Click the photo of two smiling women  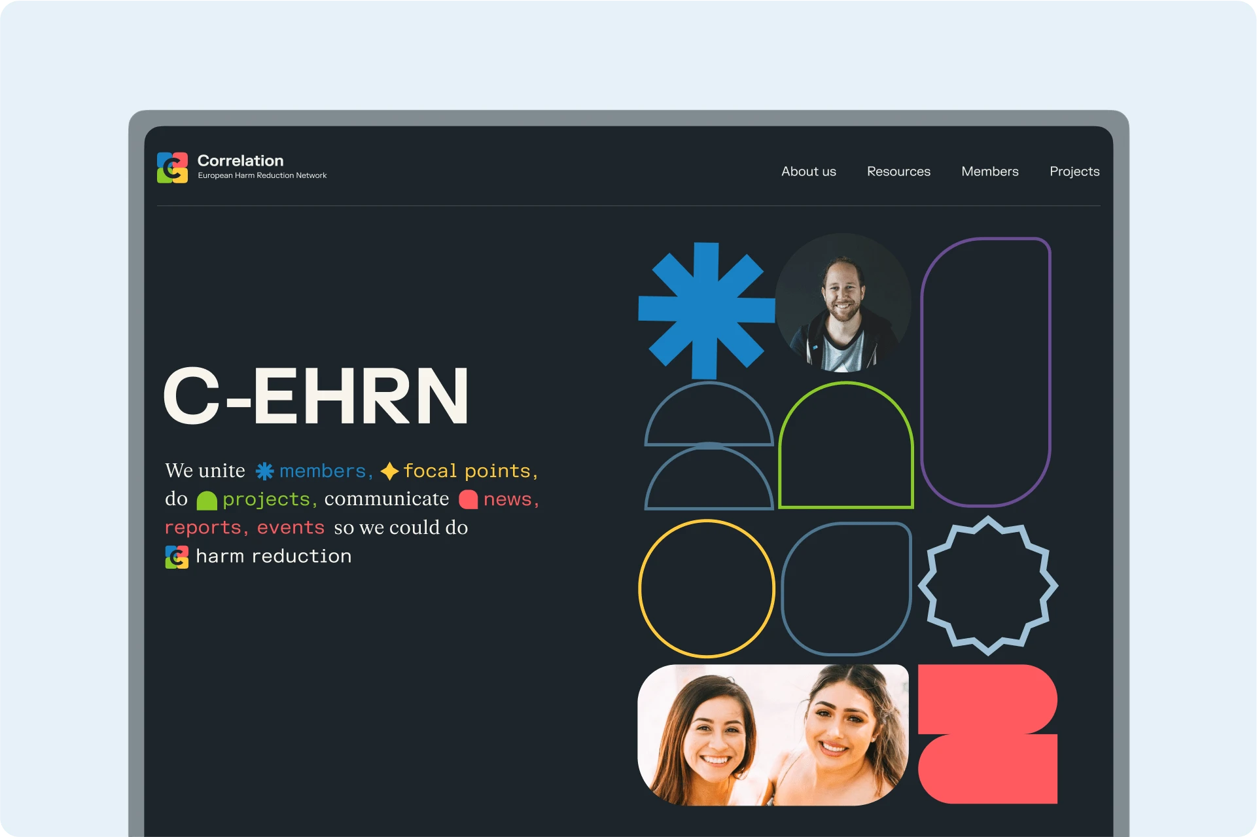773,735
